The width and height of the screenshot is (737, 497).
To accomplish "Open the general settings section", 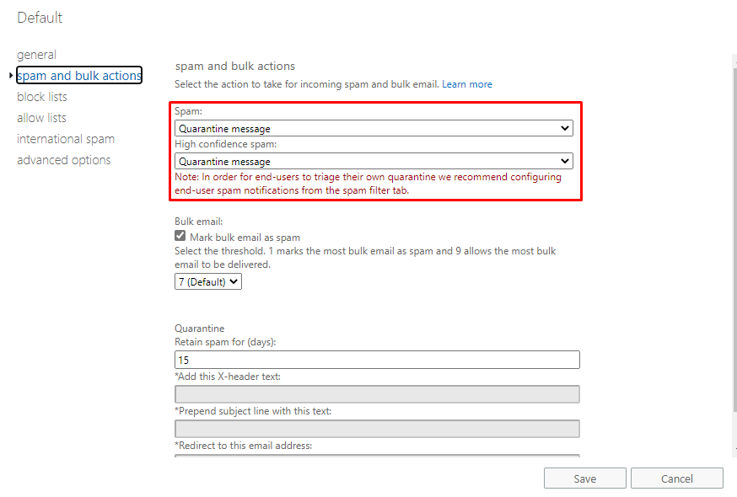I will (36, 55).
